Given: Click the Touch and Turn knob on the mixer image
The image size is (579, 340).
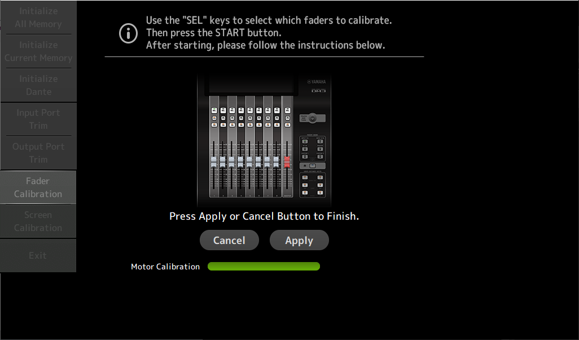Looking at the screenshot, I should tap(313, 118).
